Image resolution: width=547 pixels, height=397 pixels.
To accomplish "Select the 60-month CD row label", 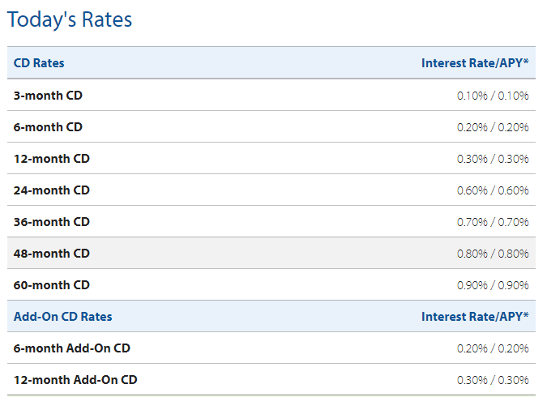I will click(52, 285).
